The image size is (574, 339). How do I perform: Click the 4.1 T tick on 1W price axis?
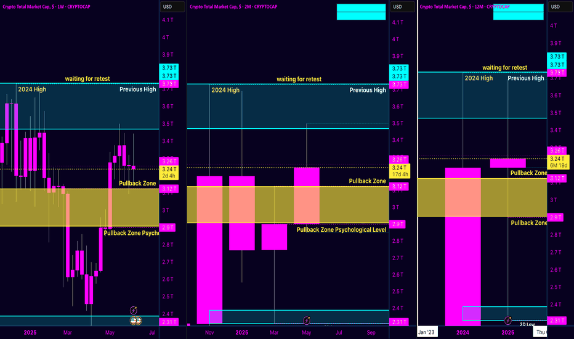pyautogui.click(x=168, y=20)
